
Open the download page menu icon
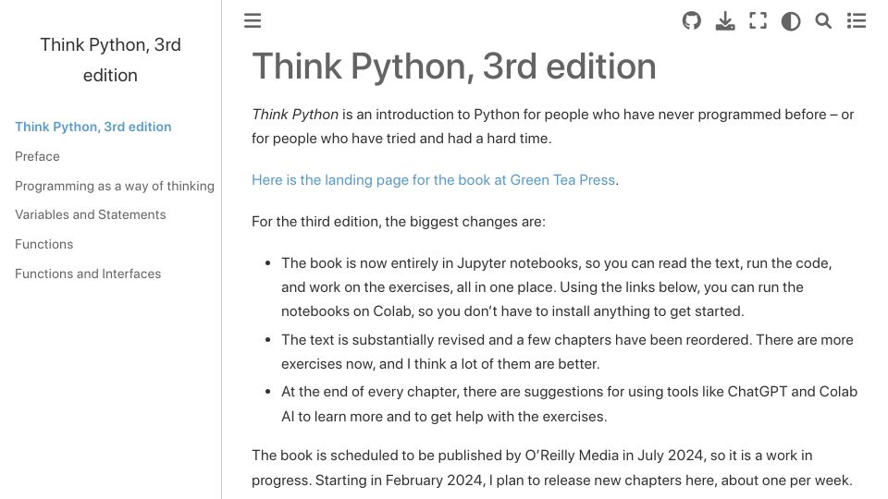coord(725,21)
